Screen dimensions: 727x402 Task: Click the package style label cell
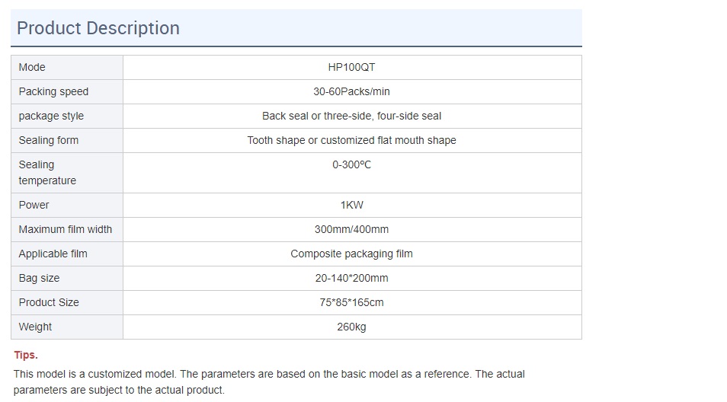coord(51,116)
